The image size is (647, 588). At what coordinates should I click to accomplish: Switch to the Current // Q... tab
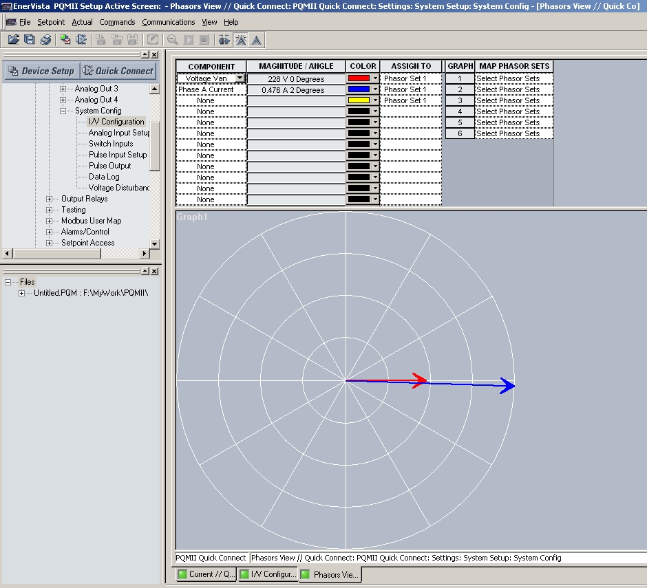(x=206, y=574)
